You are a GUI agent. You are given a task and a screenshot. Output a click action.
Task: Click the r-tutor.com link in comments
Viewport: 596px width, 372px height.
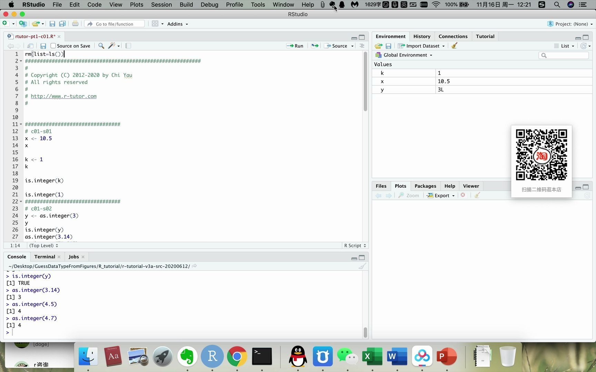tap(63, 96)
